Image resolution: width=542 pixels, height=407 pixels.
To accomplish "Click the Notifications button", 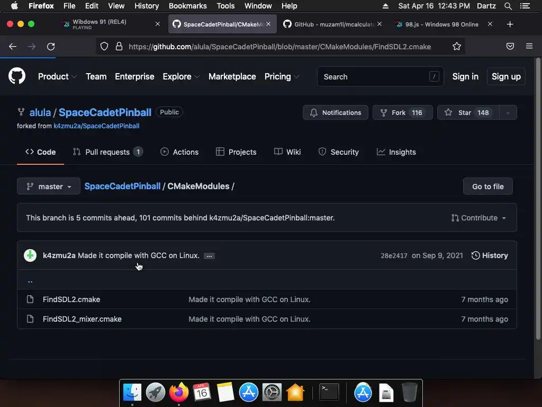I will click(x=335, y=112).
